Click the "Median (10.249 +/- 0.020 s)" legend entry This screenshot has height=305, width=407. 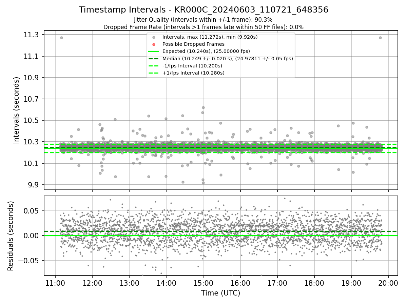228,59
